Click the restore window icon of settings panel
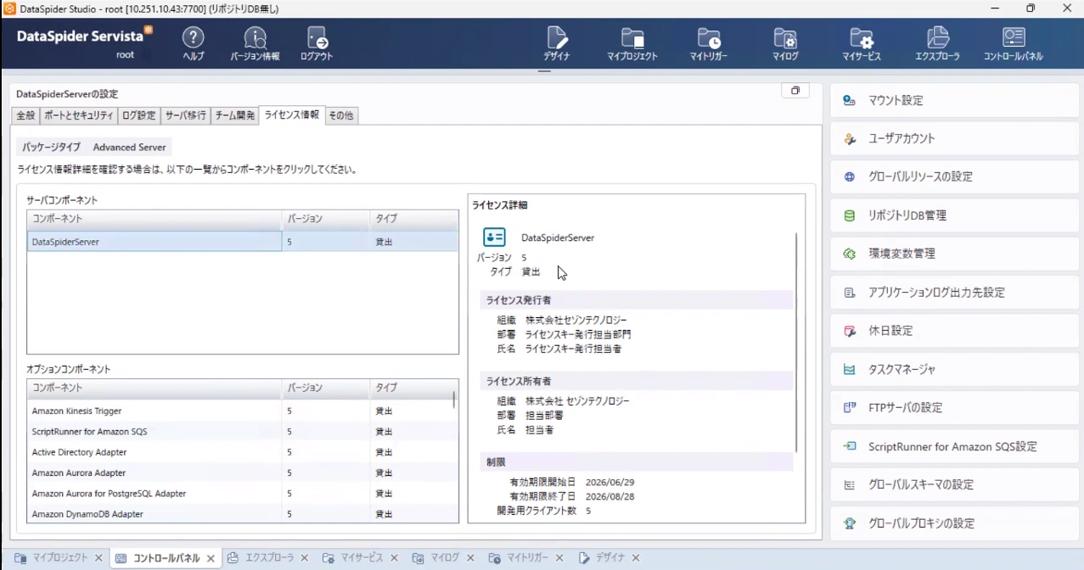 [795, 91]
